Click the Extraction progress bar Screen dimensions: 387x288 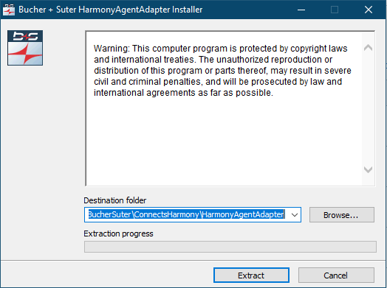230,247
